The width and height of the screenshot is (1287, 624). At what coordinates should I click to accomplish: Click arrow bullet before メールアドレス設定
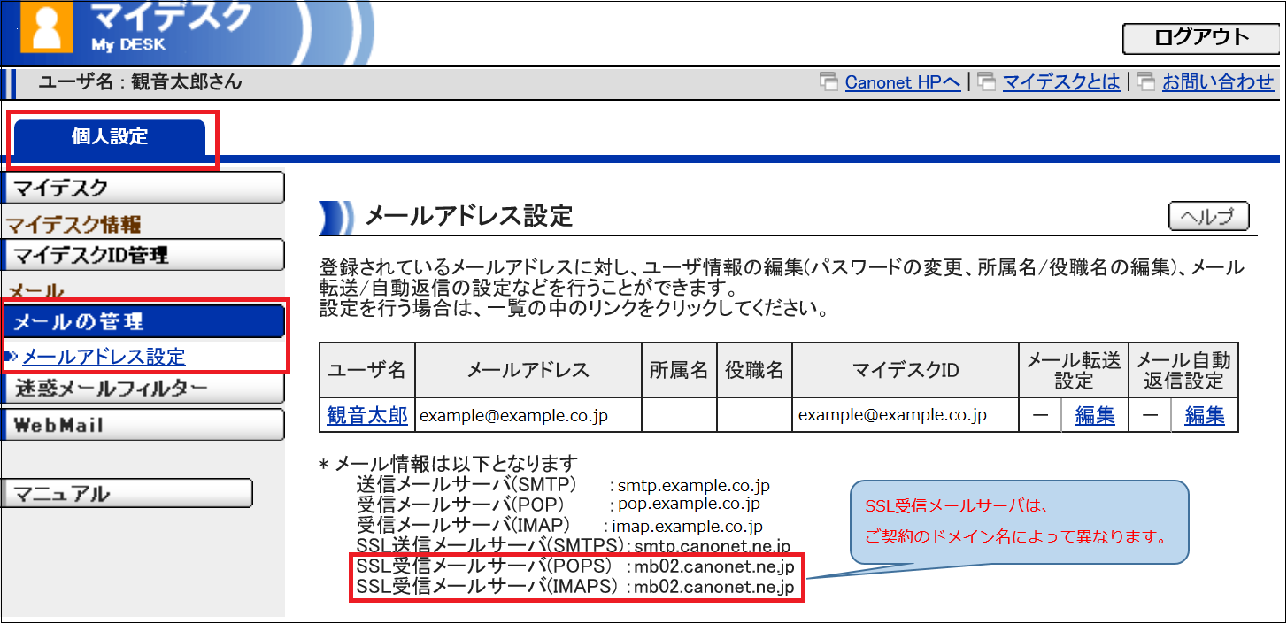point(12,357)
